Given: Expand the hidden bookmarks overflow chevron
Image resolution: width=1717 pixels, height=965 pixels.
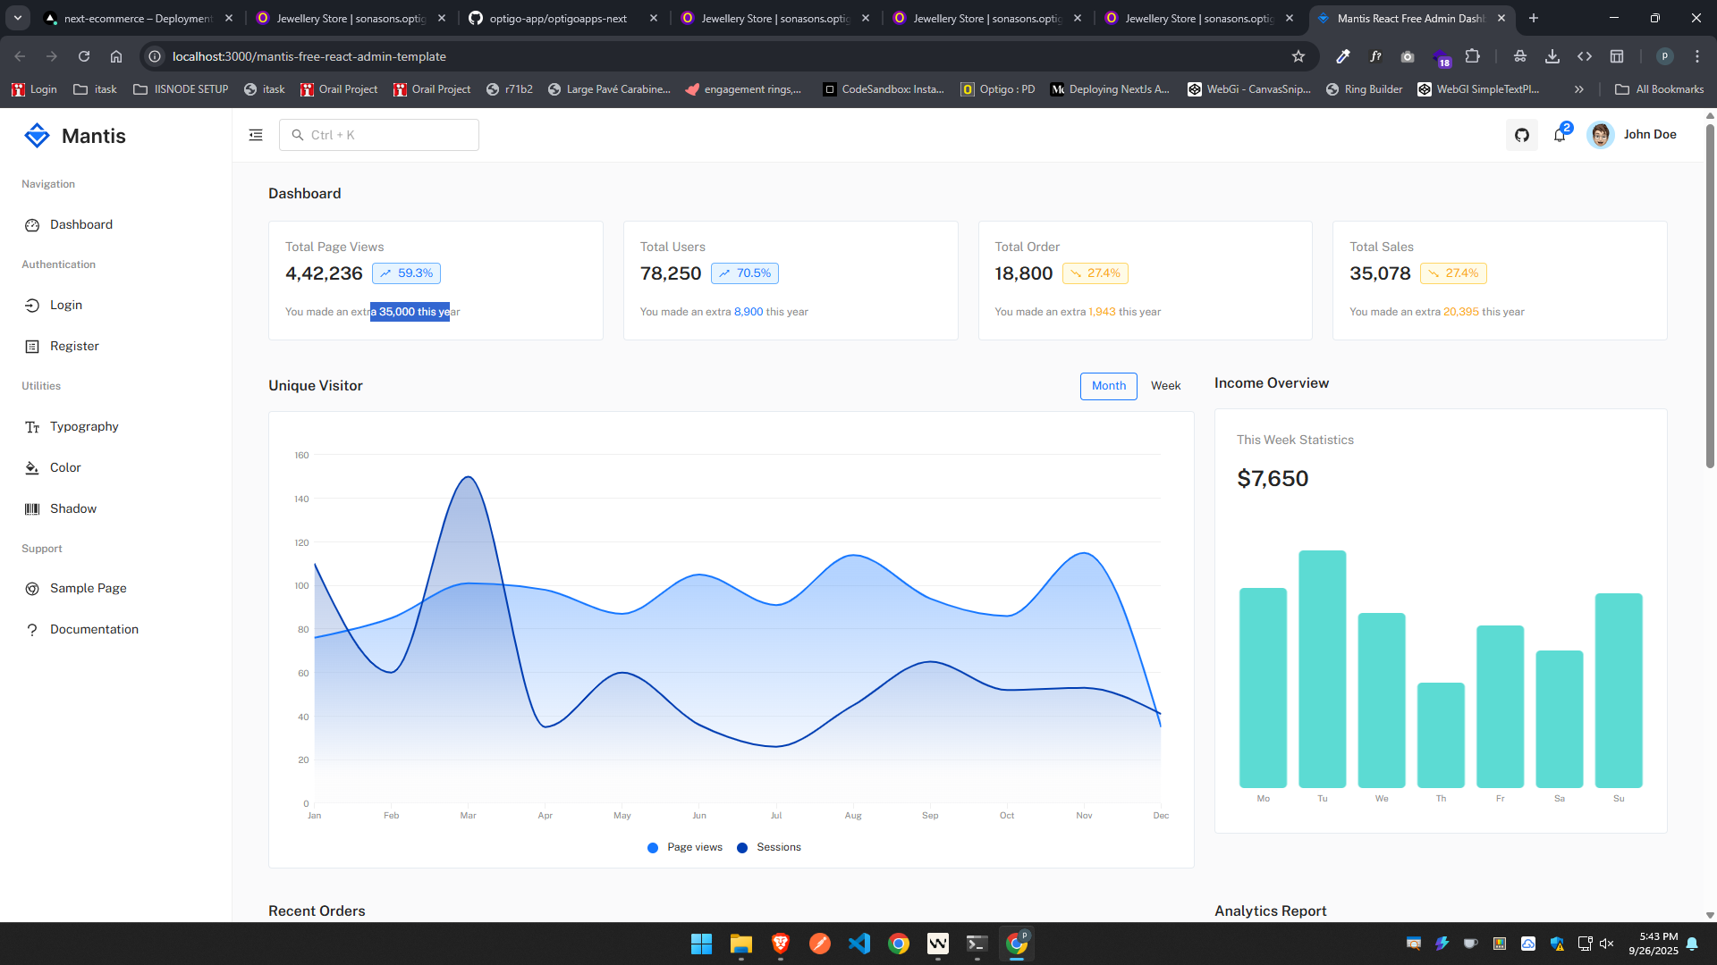Looking at the screenshot, I should 1578,89.
